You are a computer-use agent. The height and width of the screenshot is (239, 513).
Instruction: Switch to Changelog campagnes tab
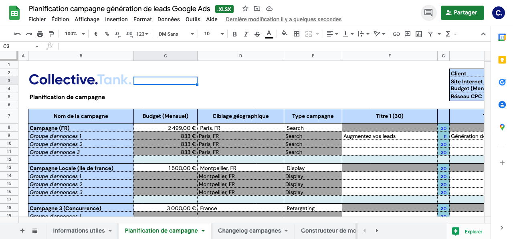[x=249, y=231]
